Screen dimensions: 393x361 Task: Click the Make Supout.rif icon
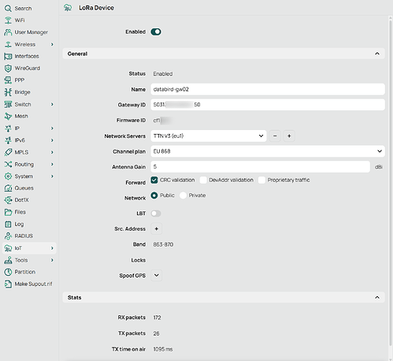tap(8, 284)
